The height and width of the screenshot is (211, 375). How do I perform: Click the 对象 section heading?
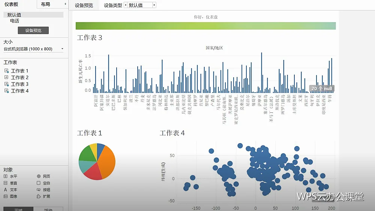pyautogui.click(x=8, y=170)
